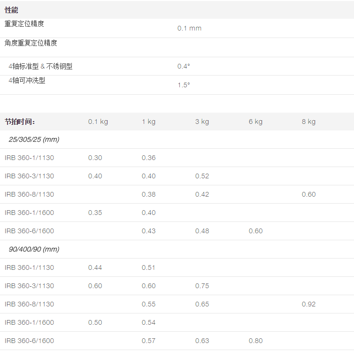Select the 1.5° value
This screenshot has height=351, width=354.
point(184,85)
